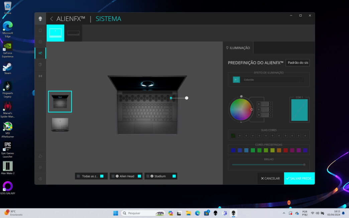Open Microsoft Teams from the taskbar
The height and width of the screenshot is (218, 349).
click(x=224, y=213)
